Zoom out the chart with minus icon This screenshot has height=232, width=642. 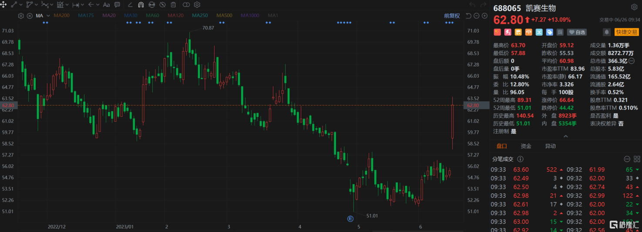click(477, 16)
